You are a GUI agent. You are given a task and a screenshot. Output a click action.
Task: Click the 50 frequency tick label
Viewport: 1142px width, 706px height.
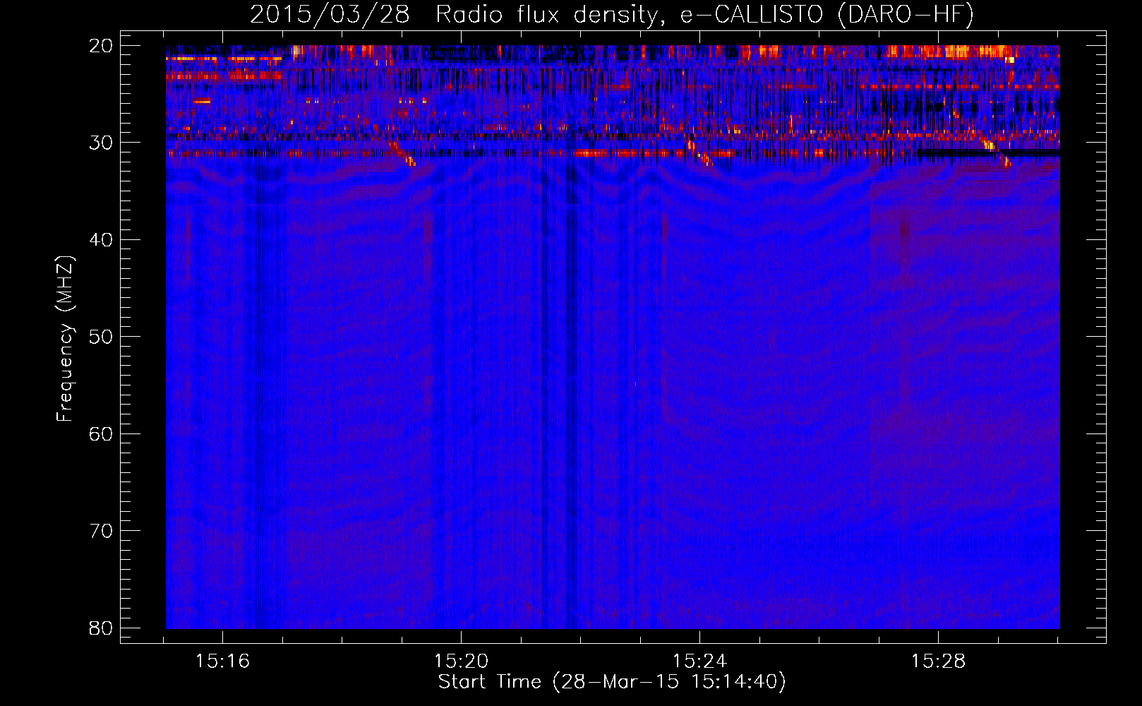coord(101,337)
